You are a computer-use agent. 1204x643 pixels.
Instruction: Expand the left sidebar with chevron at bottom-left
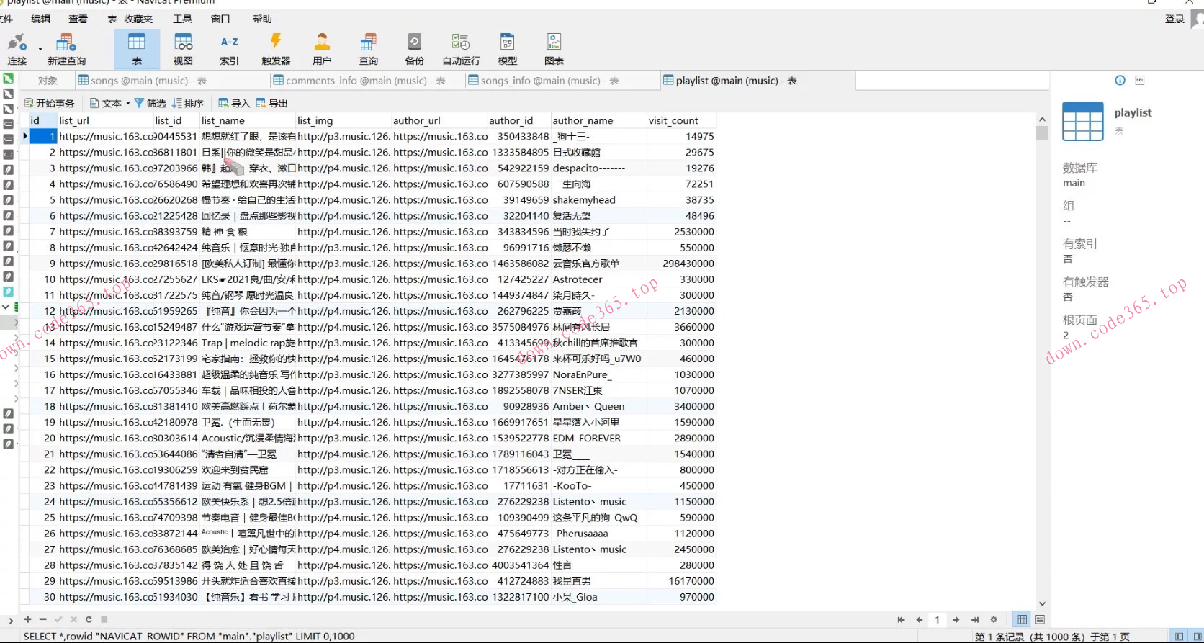click(x=10, y=620)
